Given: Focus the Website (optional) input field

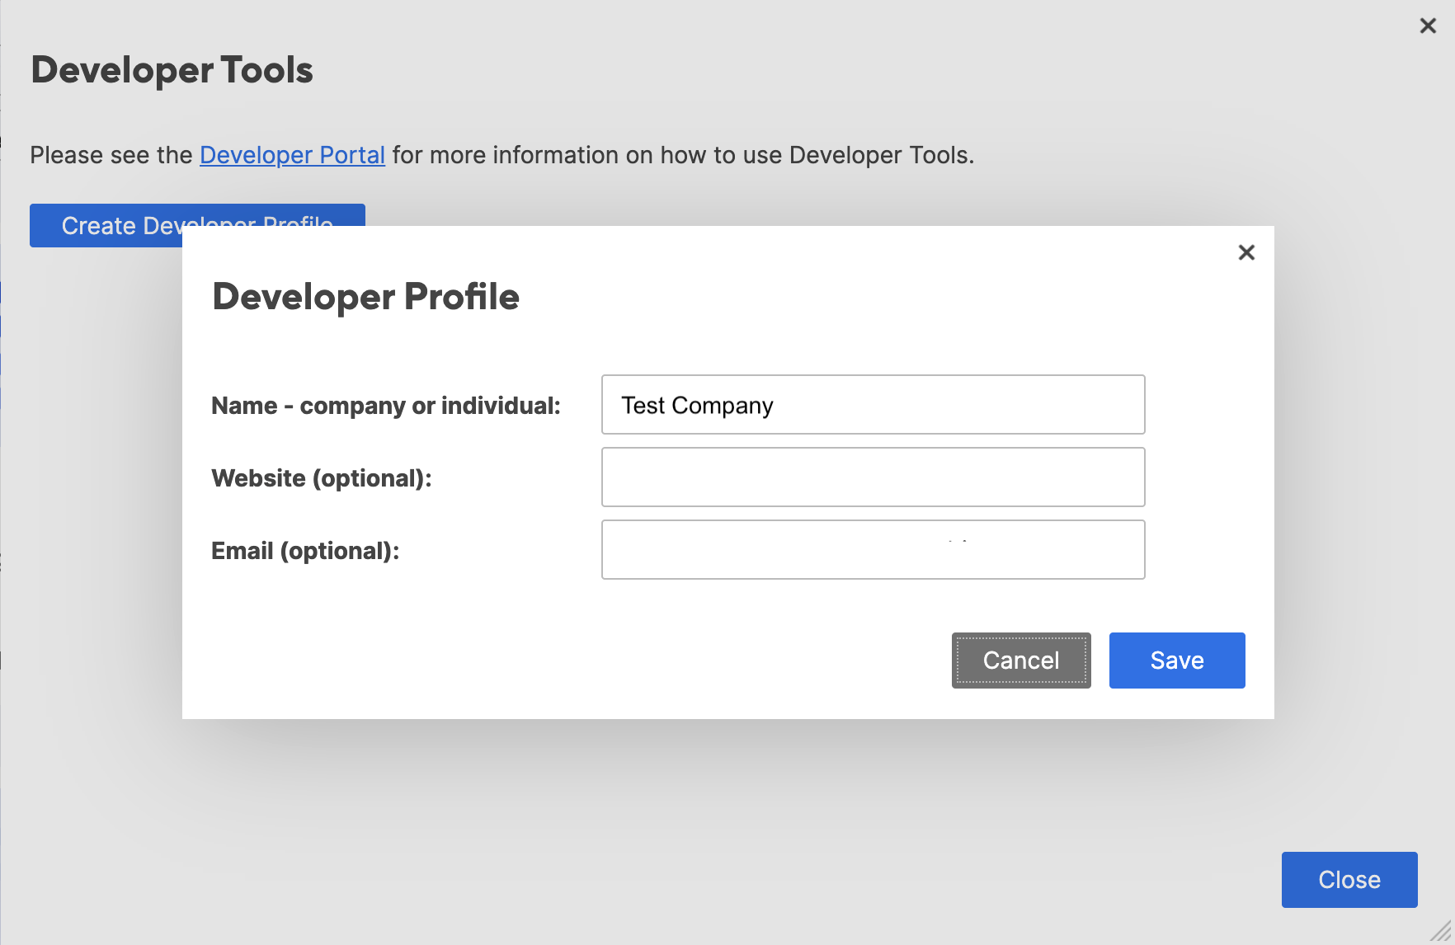Looking at the screenshot, I should click(873, 477).
